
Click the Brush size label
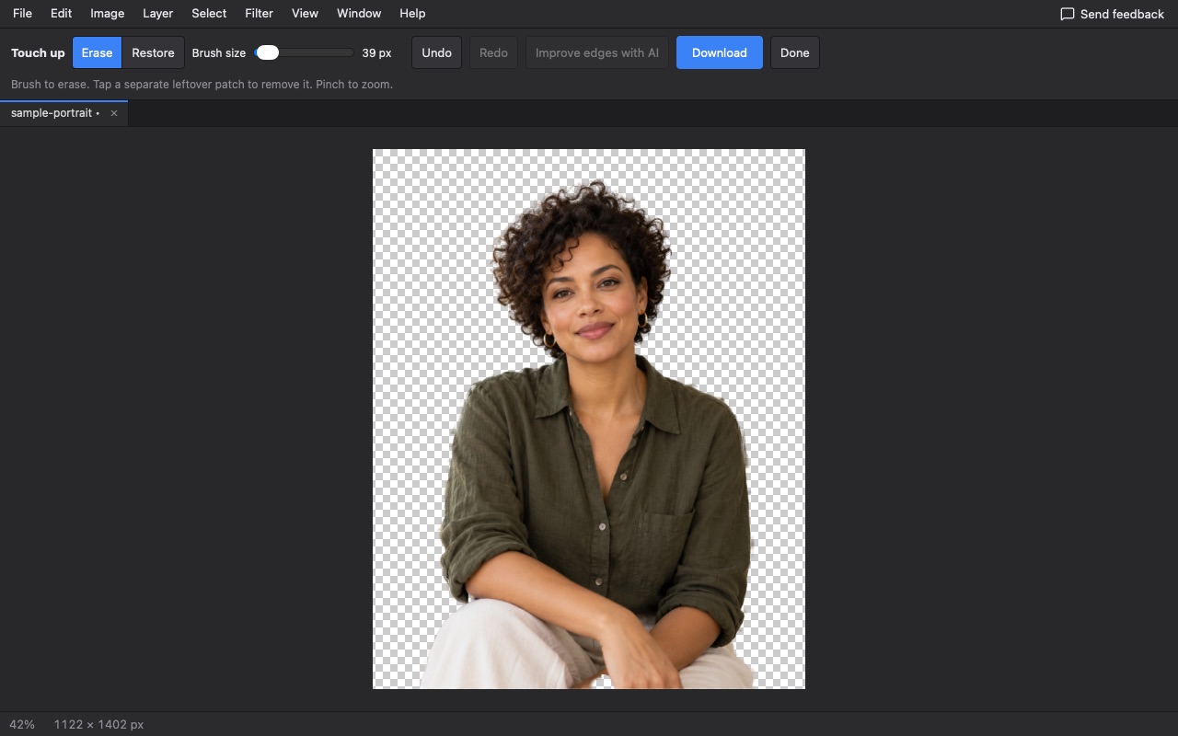tap(219, 52)
